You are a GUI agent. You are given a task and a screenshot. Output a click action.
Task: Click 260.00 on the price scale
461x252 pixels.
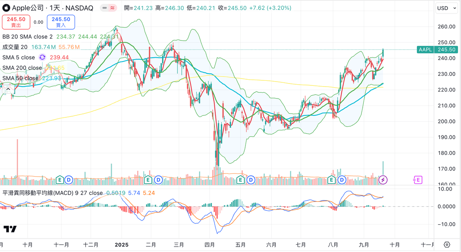[446, 27]
